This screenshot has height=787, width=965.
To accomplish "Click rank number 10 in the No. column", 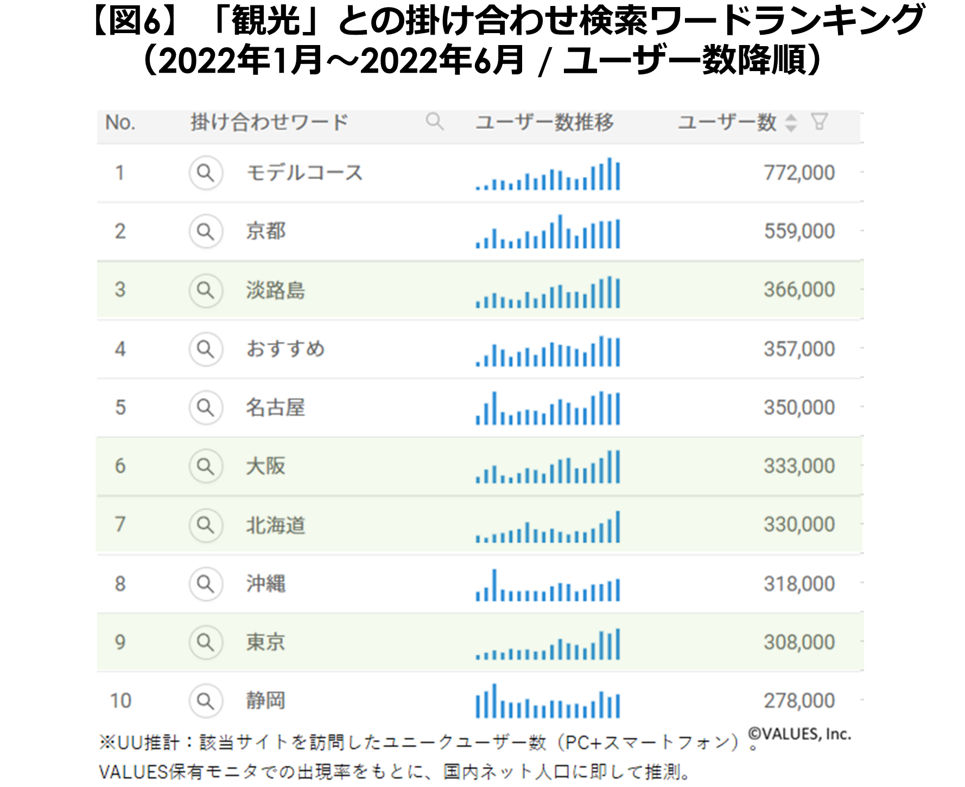I will click(x=120, y=701).
